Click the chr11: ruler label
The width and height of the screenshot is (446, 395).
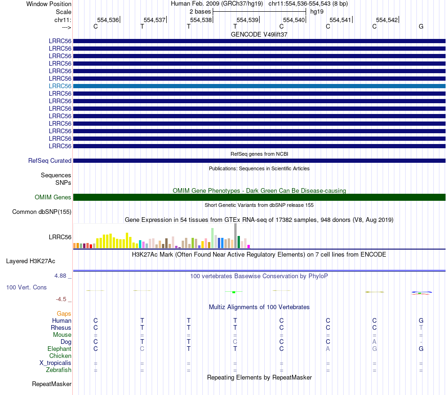point(63,20)
